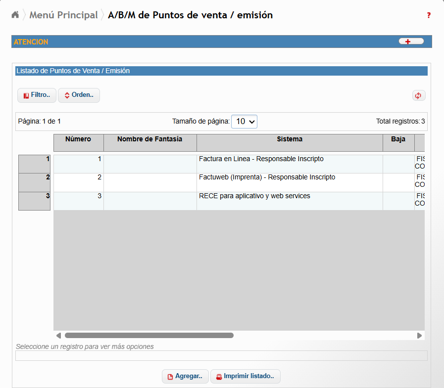444x388 pixels.
Task: Navigate to Menú Principal breadcrumb
Action: (63, 15)
